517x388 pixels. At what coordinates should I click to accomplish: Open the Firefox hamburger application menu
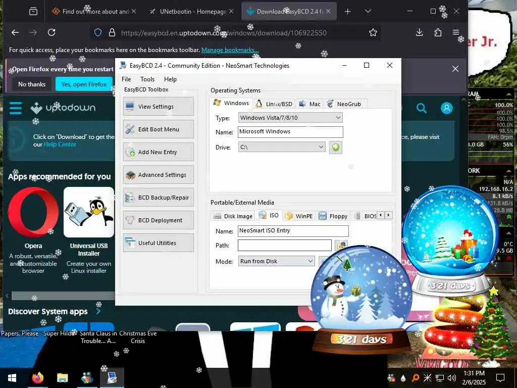456,32
